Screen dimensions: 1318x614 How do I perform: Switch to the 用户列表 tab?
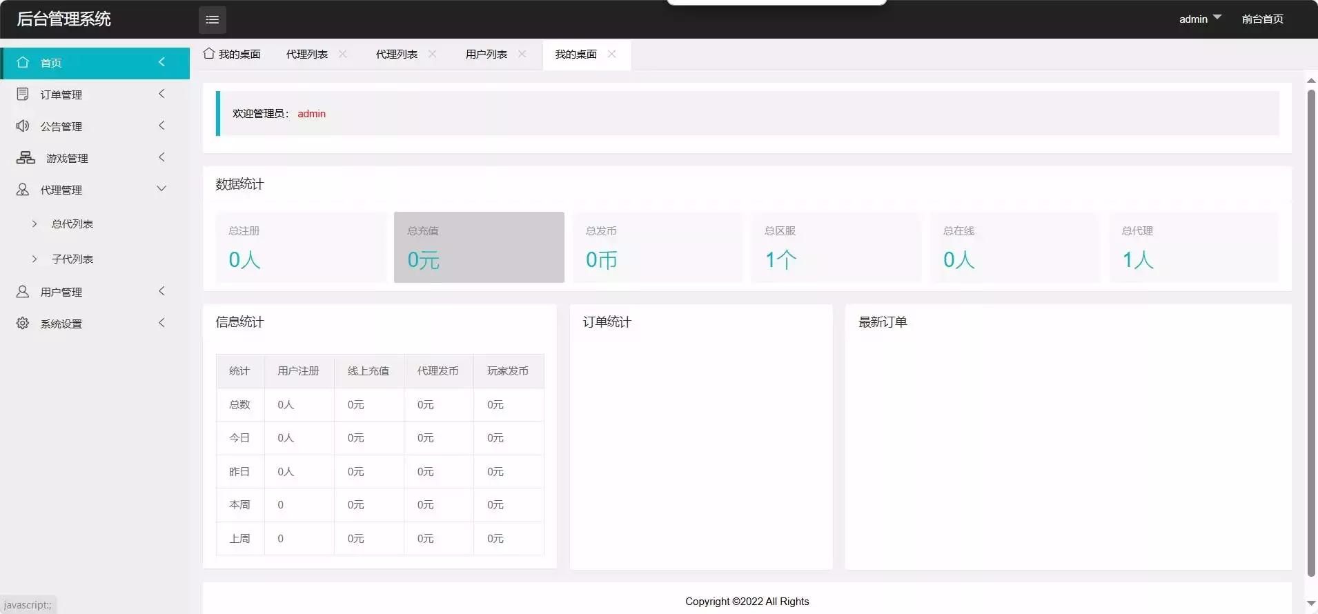point(486,54)
